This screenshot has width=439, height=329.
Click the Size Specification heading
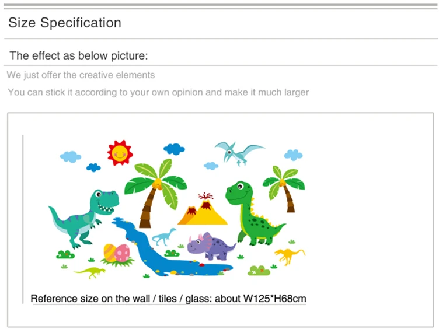tap(65, 23)
